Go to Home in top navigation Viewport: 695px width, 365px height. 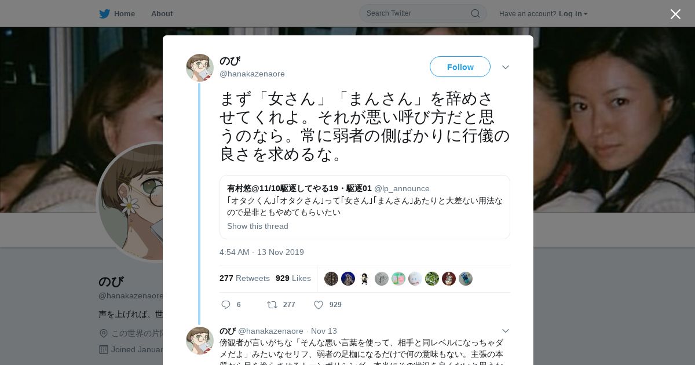click(x=125, y=13)
